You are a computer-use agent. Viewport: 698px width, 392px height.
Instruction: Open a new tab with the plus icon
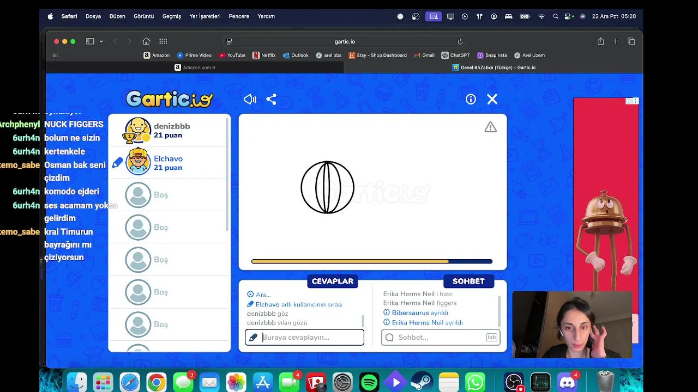point(616,41)
